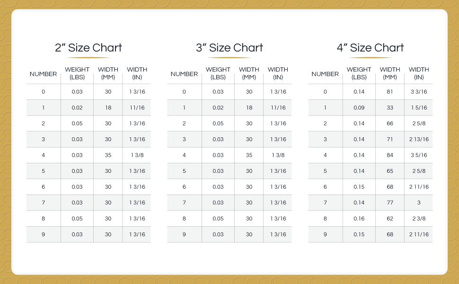The image size is (459, 284).
Task: Select the 3″ Size Chart title
Action: 229,48
